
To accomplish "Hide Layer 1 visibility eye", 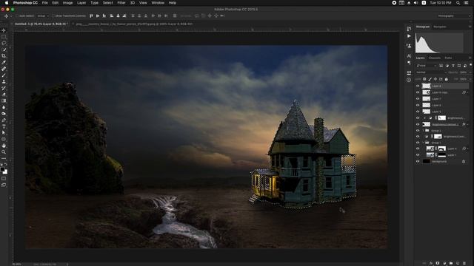I will click(418, 155).
